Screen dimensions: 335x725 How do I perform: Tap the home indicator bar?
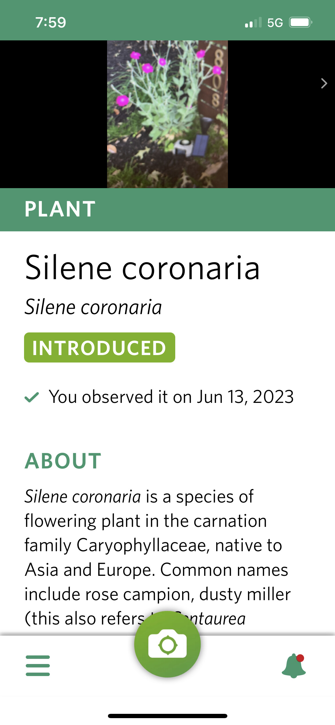coord(167,716)
